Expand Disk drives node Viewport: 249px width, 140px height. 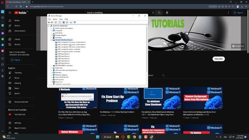(51, 33)
